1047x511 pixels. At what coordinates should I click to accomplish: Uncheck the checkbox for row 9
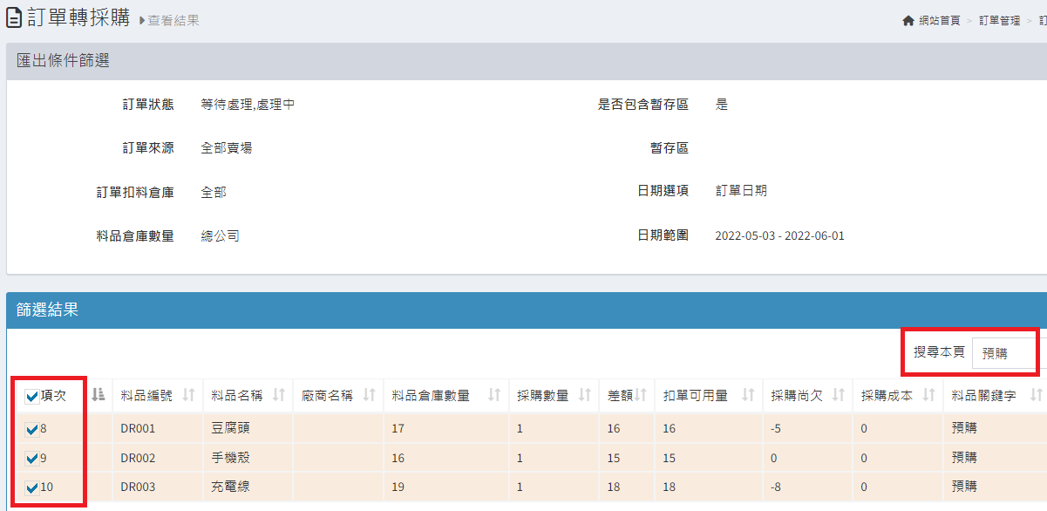click(32, 458)
